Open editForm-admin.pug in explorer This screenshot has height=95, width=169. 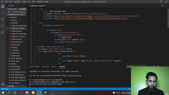point(19,34)
